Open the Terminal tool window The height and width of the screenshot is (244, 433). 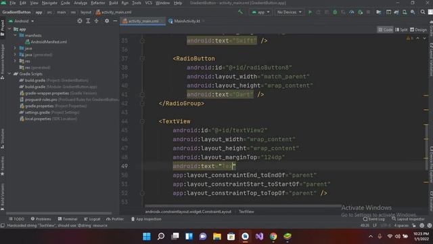(68, 219)
